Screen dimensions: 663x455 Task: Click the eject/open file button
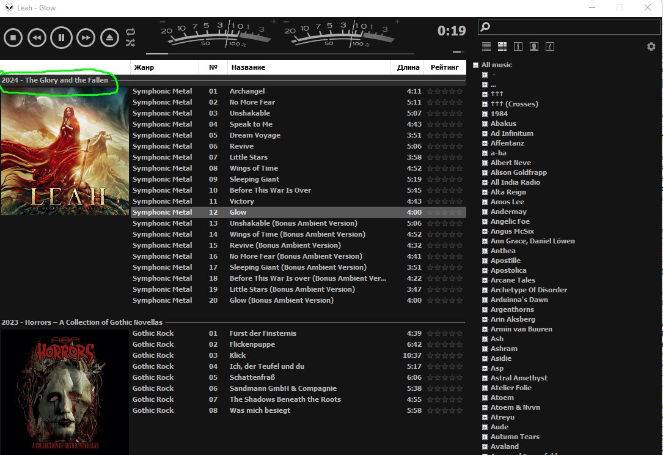click(110, 38)
